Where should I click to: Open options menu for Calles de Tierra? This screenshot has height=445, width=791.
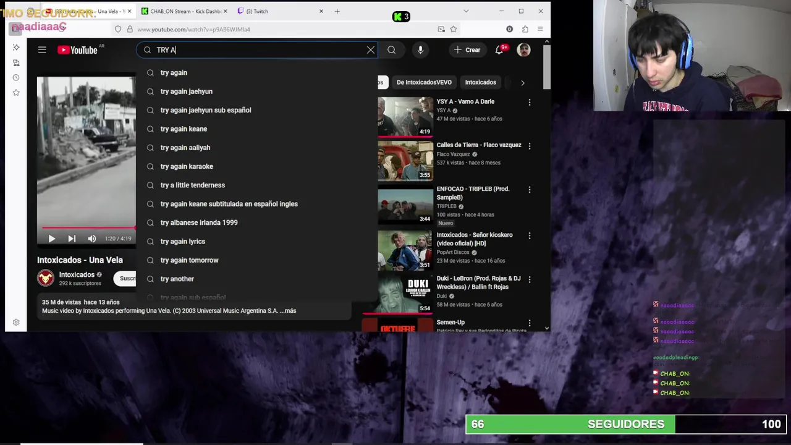tap(530, 146)
